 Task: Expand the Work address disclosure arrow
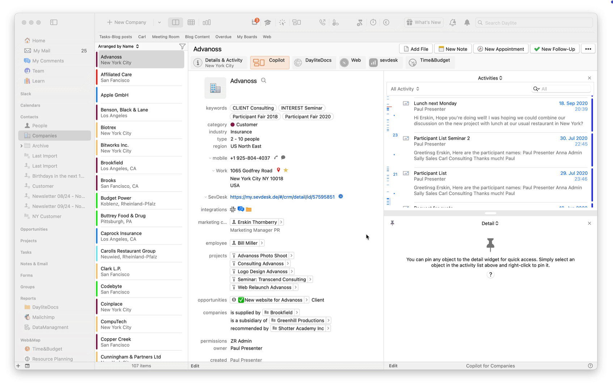pos(213,171)
